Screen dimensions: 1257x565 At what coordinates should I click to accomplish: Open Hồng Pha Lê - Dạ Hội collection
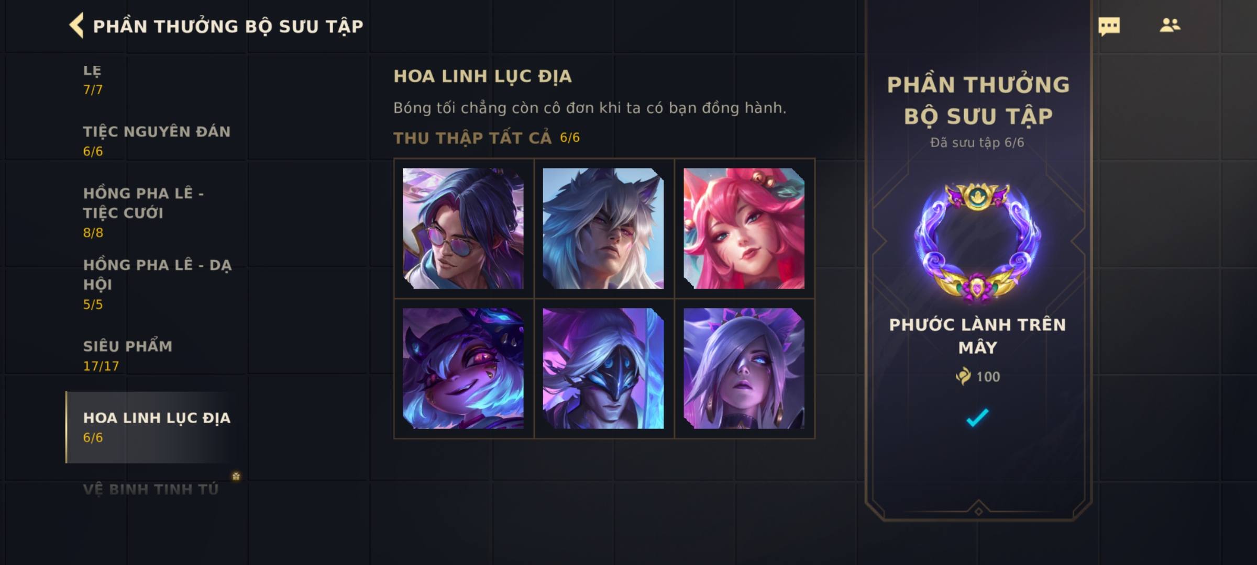click(x=157, y=284)
